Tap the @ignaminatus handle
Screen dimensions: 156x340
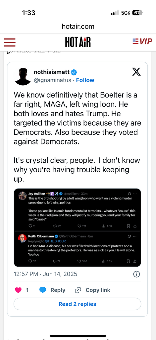[x=53, y=80]
